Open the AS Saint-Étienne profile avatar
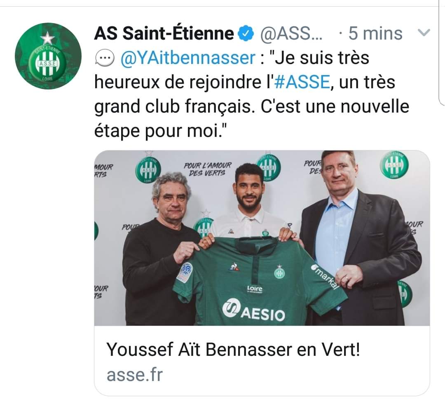This screenshot has width=445, height=409. tap(48, 56)
